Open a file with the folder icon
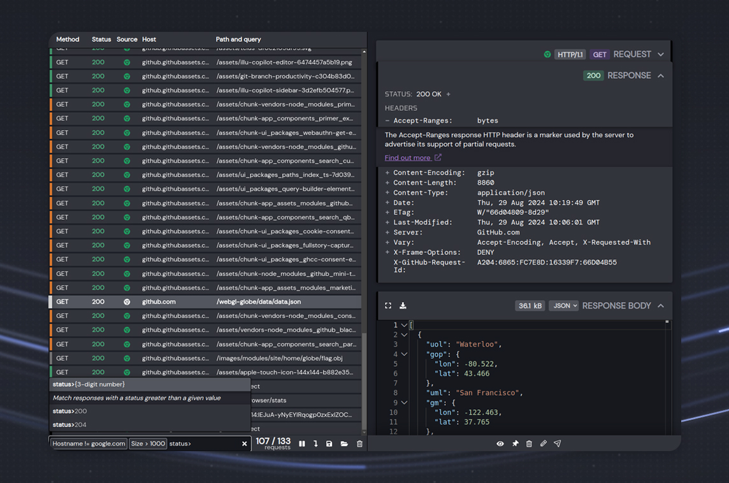Viewport: 729px width, 483px height. coord(344,443)
